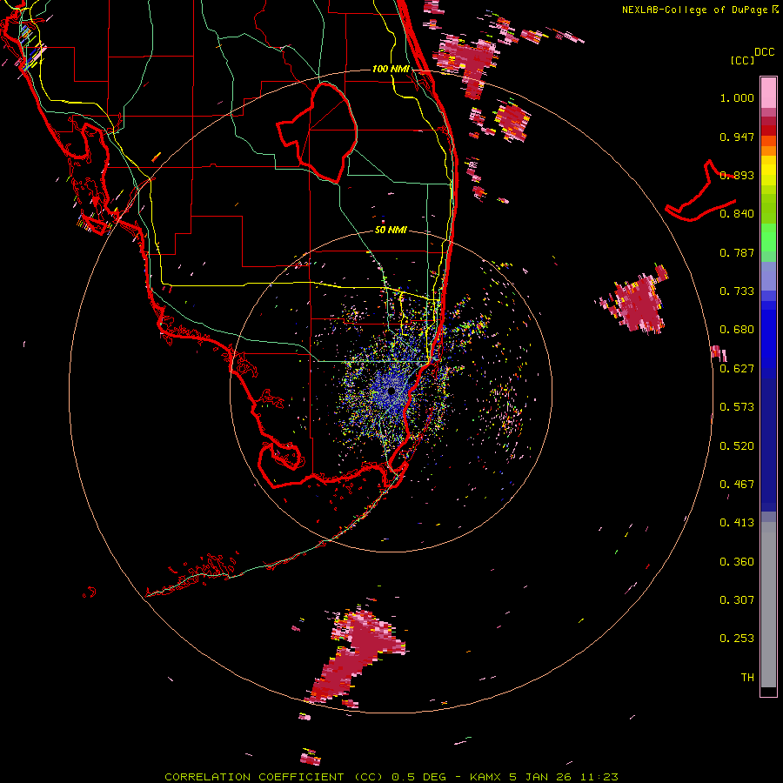The width and height of the screenshot is (783, 783).
Task: Click the TH threshold label on the scale
Action: point(747,678)
